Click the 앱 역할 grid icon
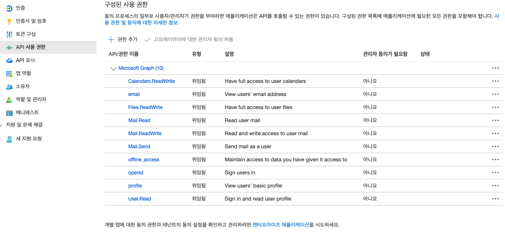 tap(9, 73)
